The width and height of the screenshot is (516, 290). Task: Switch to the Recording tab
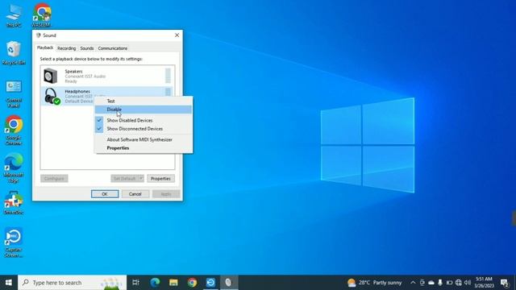(66, 48)
